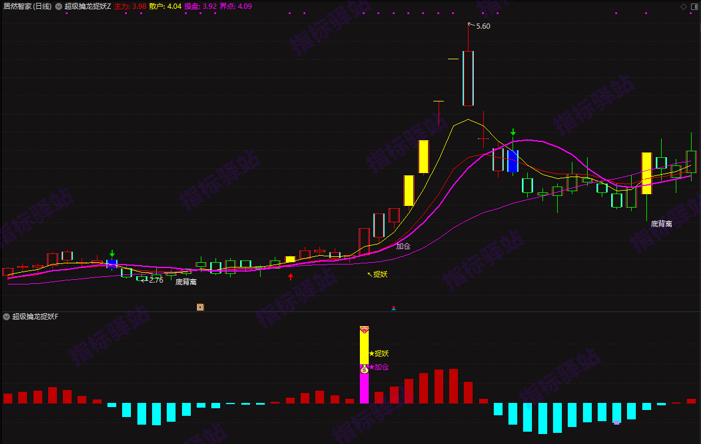
Task: Select the tall candlestick peaking at 5.60
Action: (x=468, y=78)
